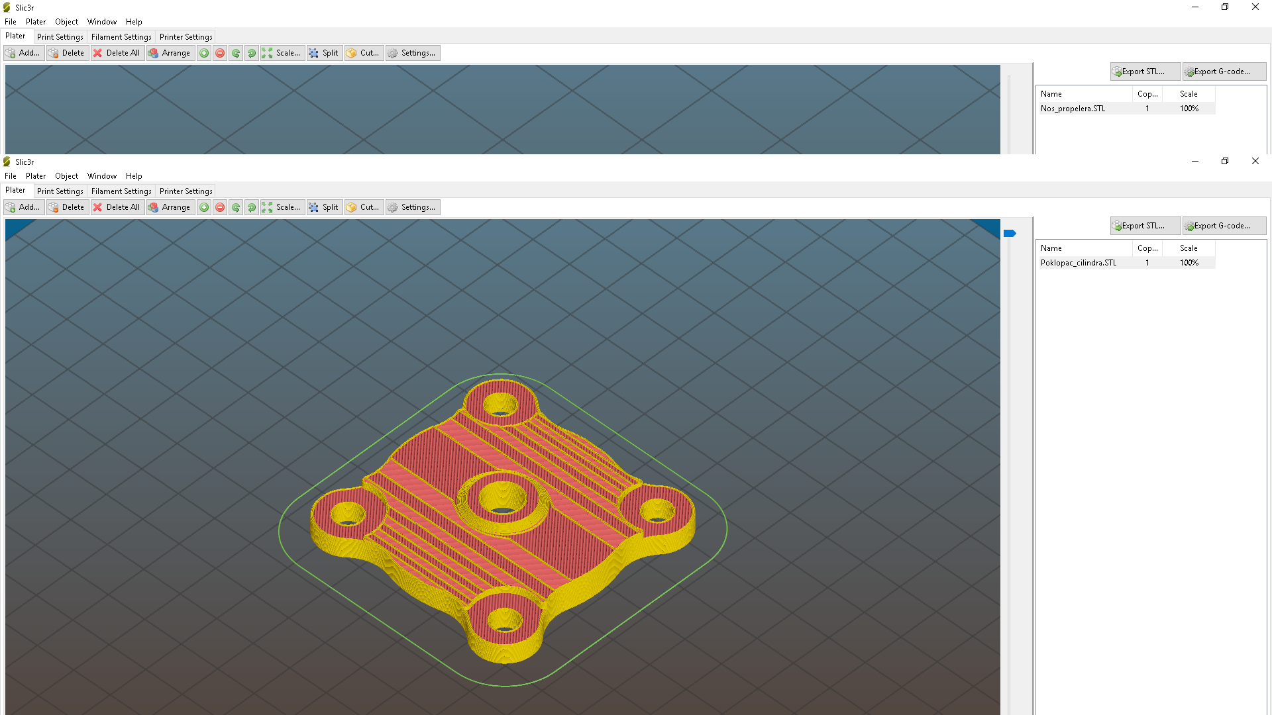This screenshot has height=715, width=1272.
Task: Click Split tool in Poklopac_cilindra window
Action: point(325,207)
